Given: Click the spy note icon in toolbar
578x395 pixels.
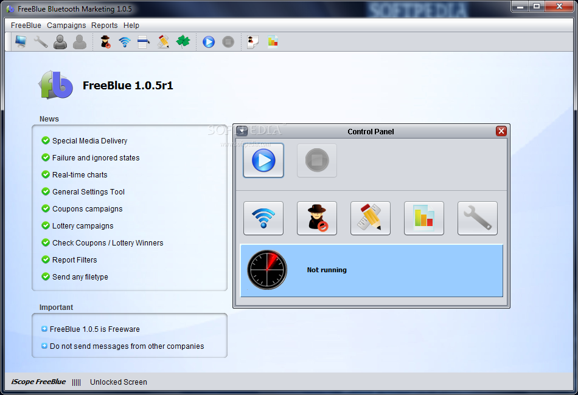Looking at the screenshot, I should pyautogui.click(x=252, y=41).
